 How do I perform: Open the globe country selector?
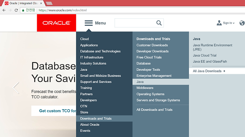[x=242, y=23]
